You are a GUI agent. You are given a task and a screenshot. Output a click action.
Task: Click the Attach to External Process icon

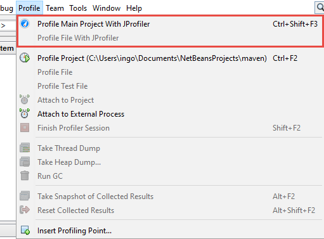tap(25, 113)
